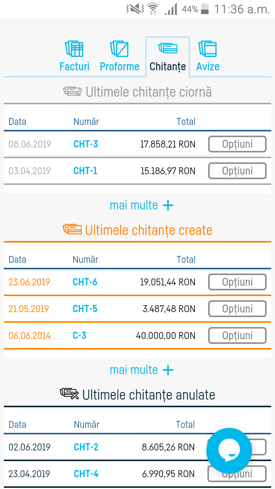
Task: Open the draft receipt CHT-1
Action: coord(85,171)
